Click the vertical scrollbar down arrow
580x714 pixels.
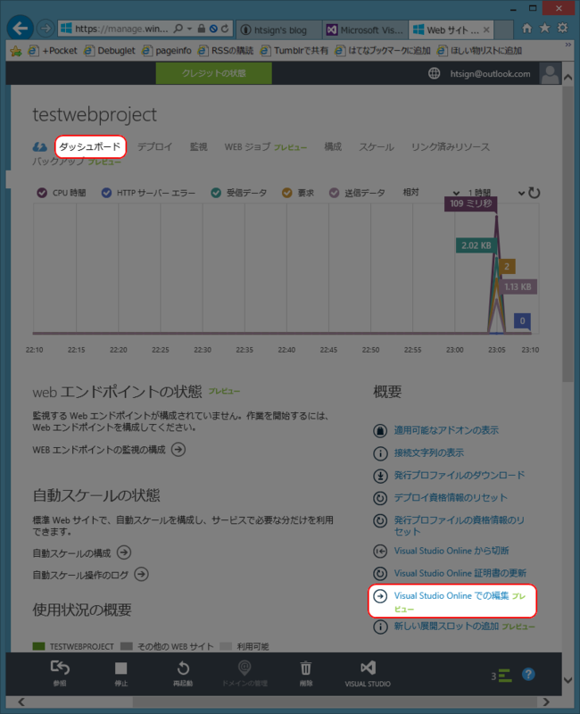568,680
